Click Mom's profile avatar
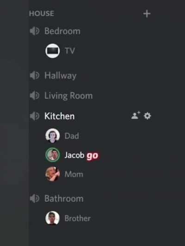Image resolution: width=185 pixels, height=246 pixels. tap(53, 174)
